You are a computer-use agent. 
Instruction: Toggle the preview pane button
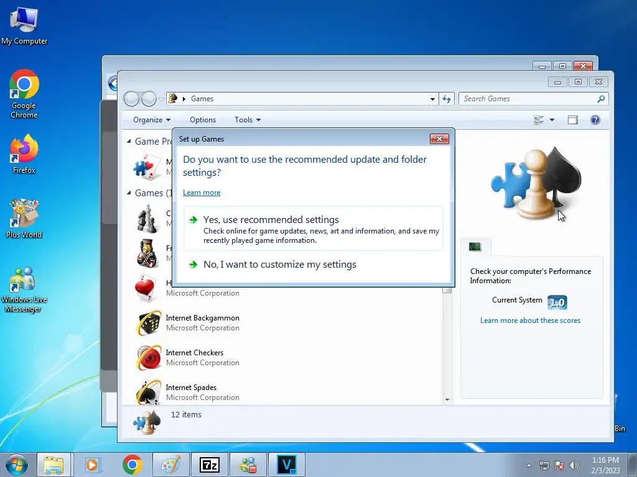[573, 120]
